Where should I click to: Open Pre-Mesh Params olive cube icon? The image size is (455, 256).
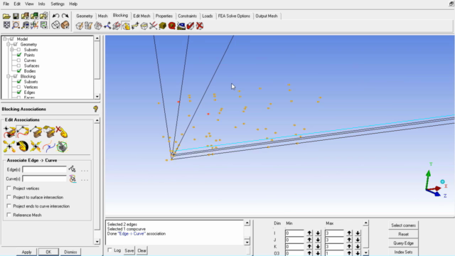point(163,26)
